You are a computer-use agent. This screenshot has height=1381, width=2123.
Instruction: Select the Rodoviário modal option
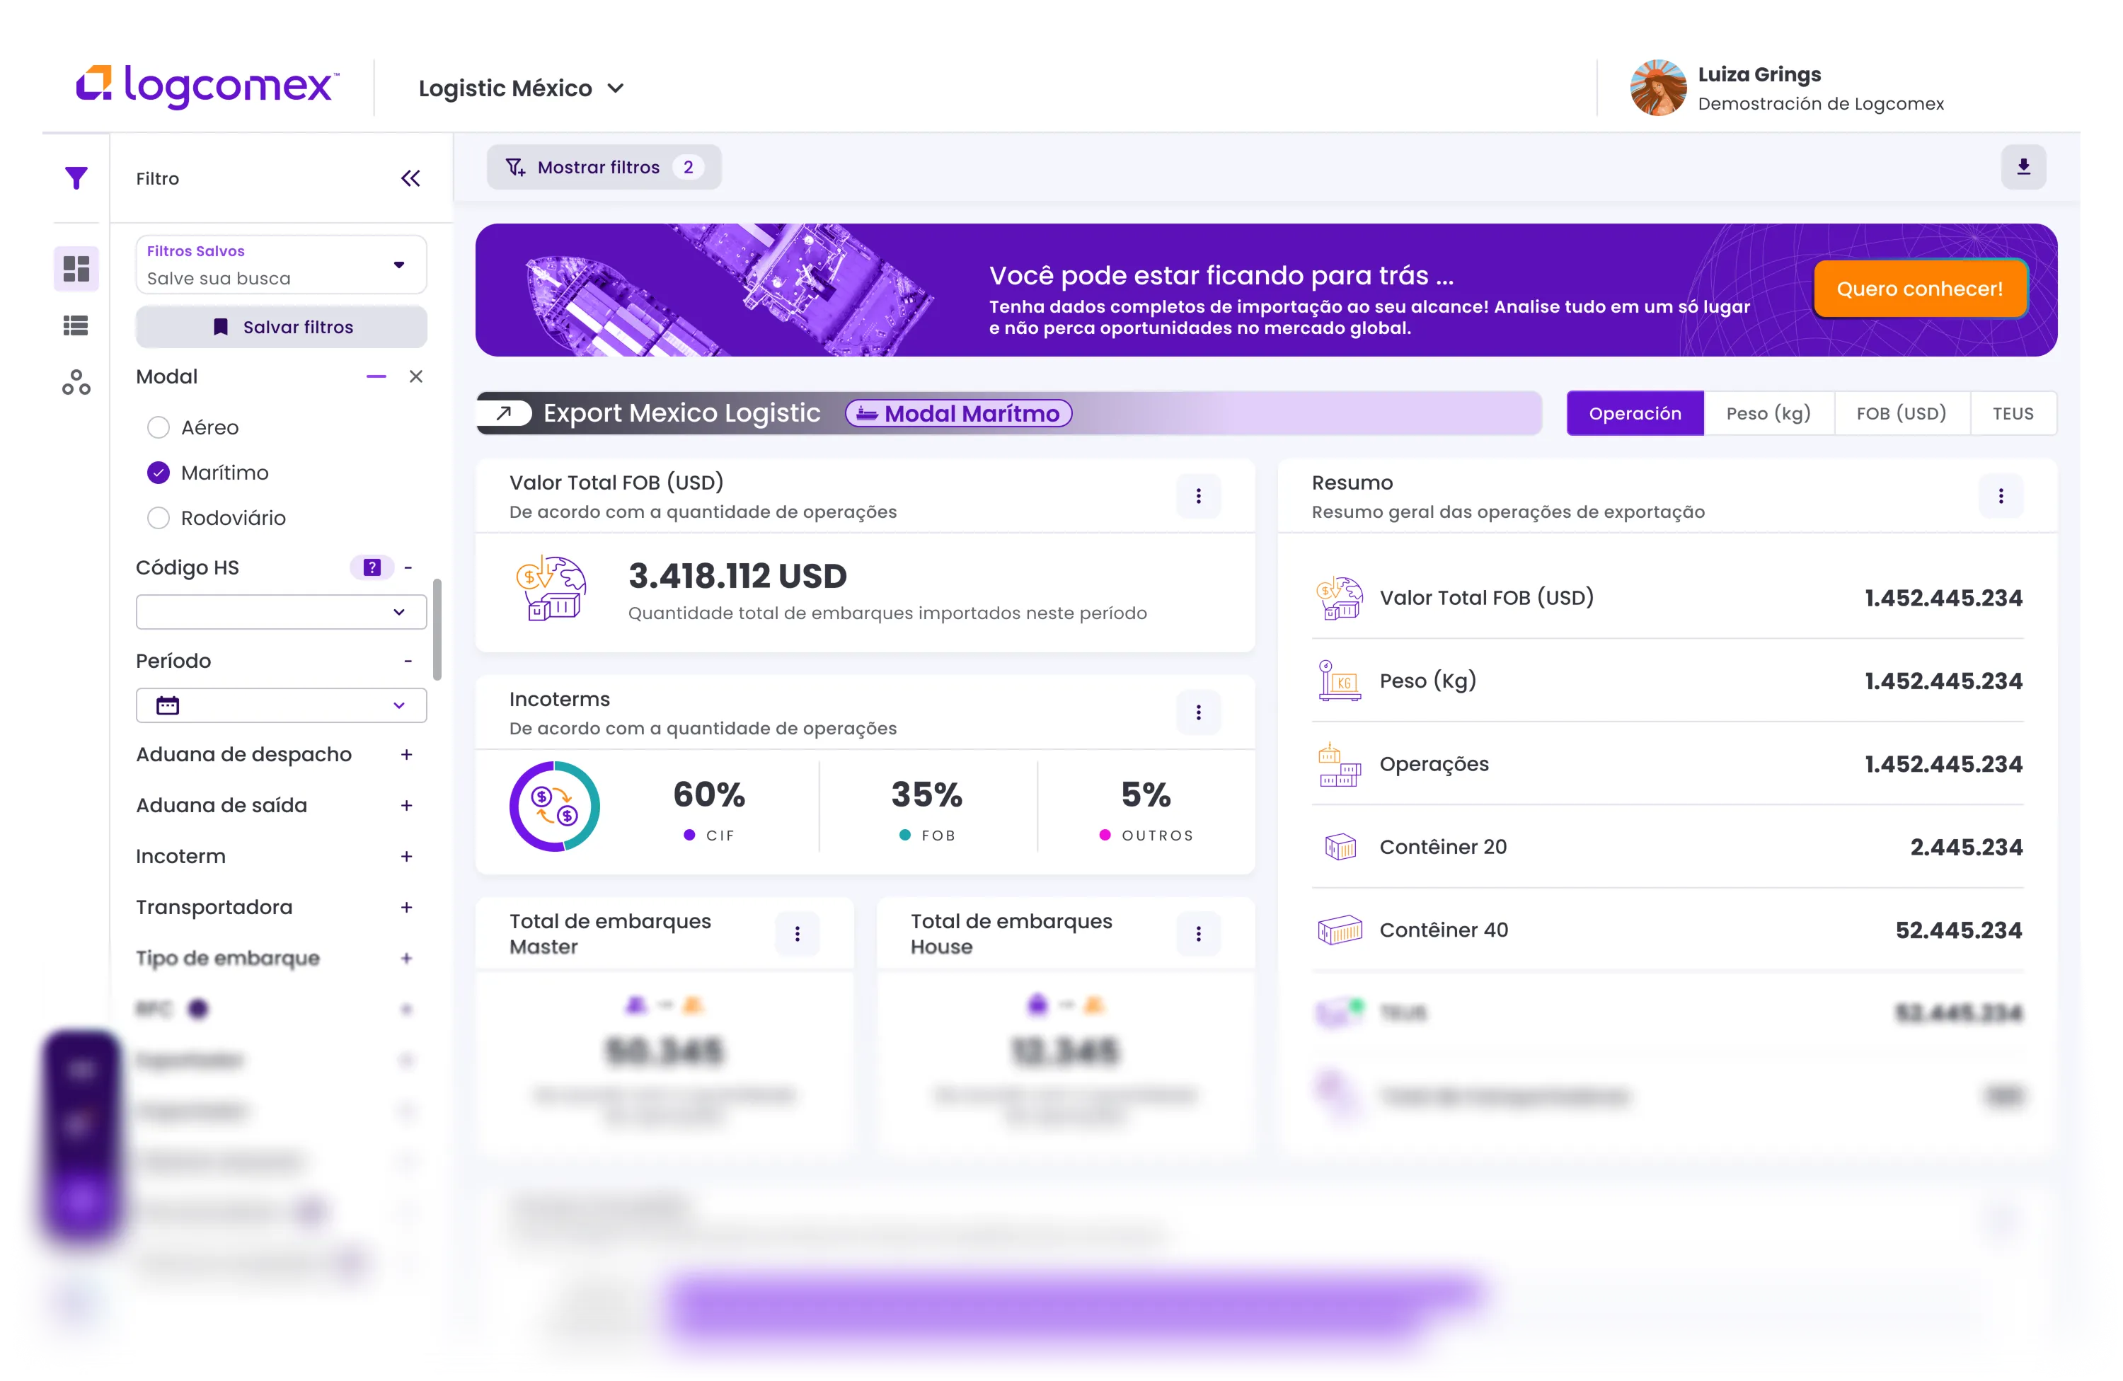click(159, 518)
